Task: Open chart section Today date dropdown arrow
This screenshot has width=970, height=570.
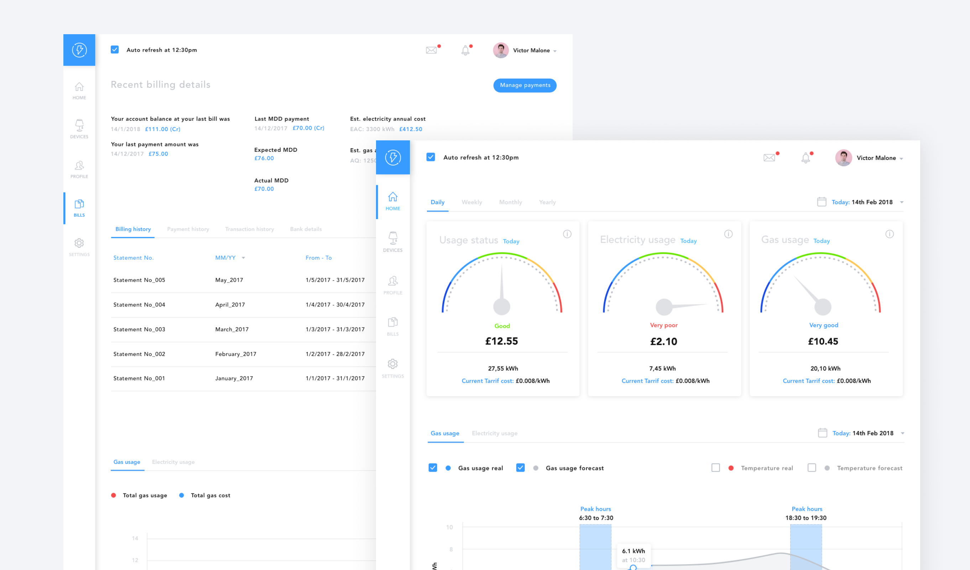Action: point(903,433)
